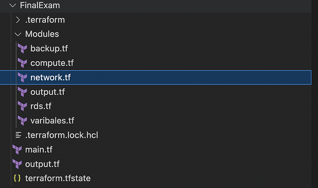318x188 pixels.
Task: Click curly braces icon of terraform.tfstate
Action: pos(17,178)
